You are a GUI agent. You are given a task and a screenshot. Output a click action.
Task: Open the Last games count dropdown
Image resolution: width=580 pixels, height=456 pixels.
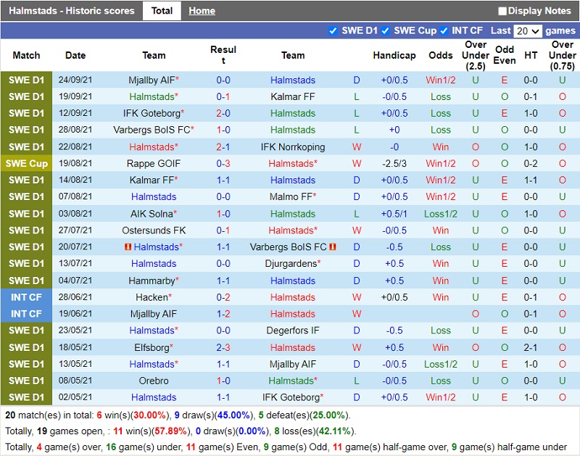[x=527, y=31]
